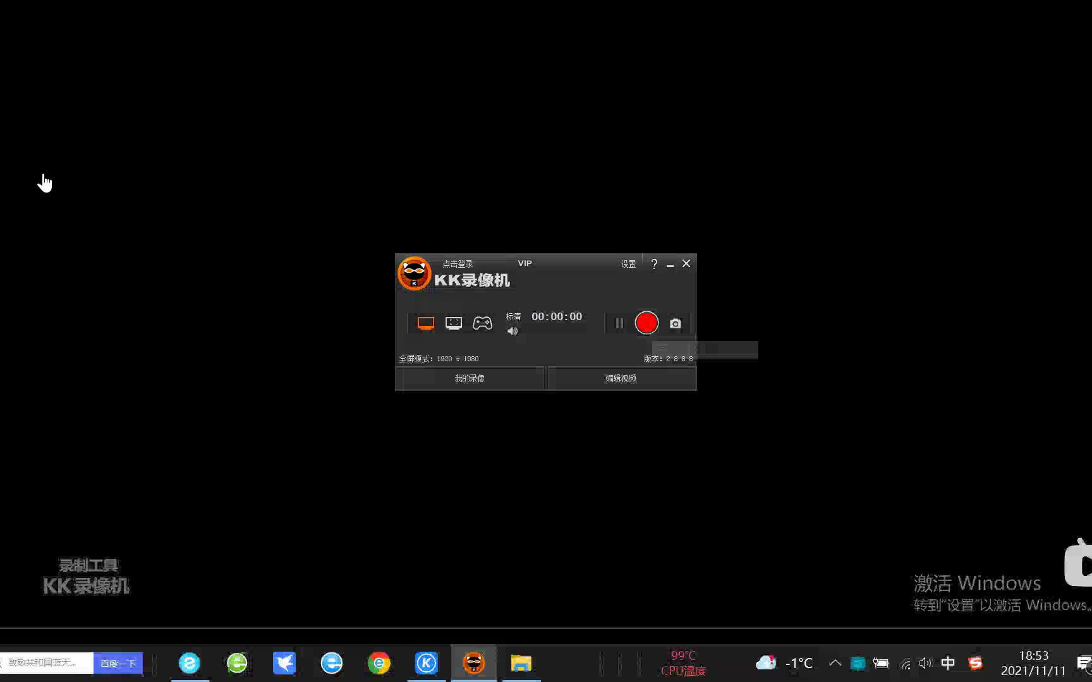Viewport: 1092px width, 682px height.
Task: Open Chrome from the taskbar
Action: click(x=379, y=663)
